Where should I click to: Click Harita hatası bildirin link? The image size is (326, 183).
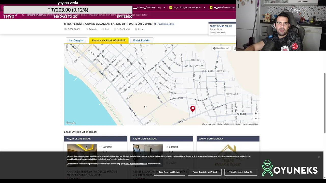coord(250,124)
